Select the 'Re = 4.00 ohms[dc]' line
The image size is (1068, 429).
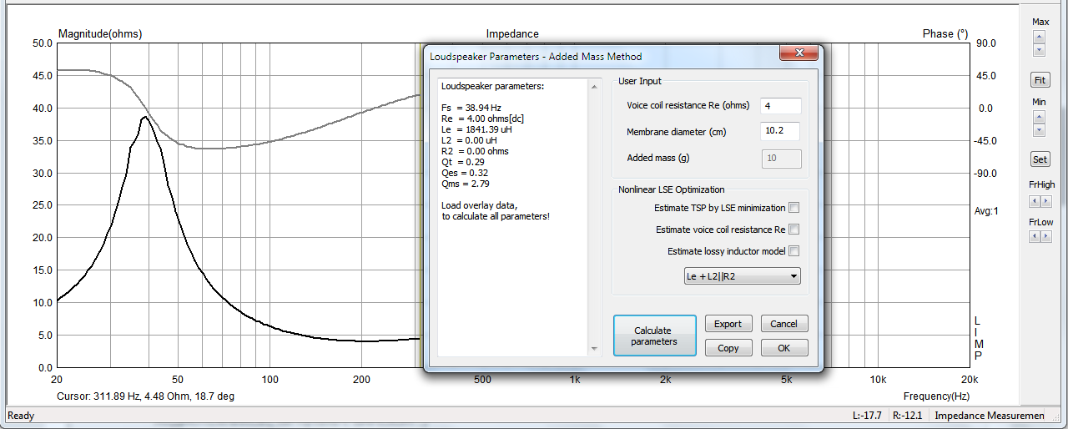[x=482, y=119]
